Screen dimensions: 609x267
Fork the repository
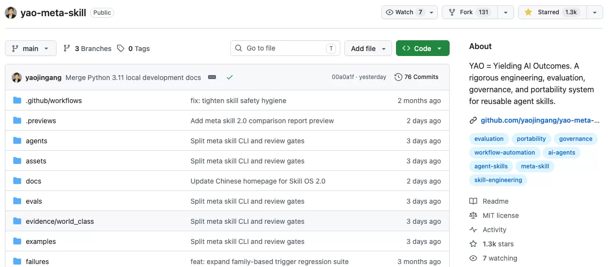click(470, 12)
